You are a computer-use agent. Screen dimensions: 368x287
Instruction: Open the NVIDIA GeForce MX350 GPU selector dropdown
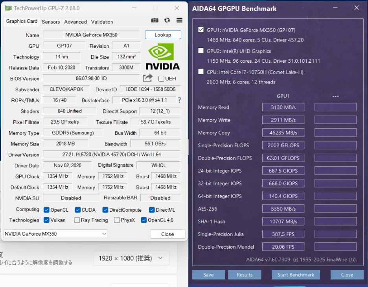pyautogui.click(x=55, y=234)
